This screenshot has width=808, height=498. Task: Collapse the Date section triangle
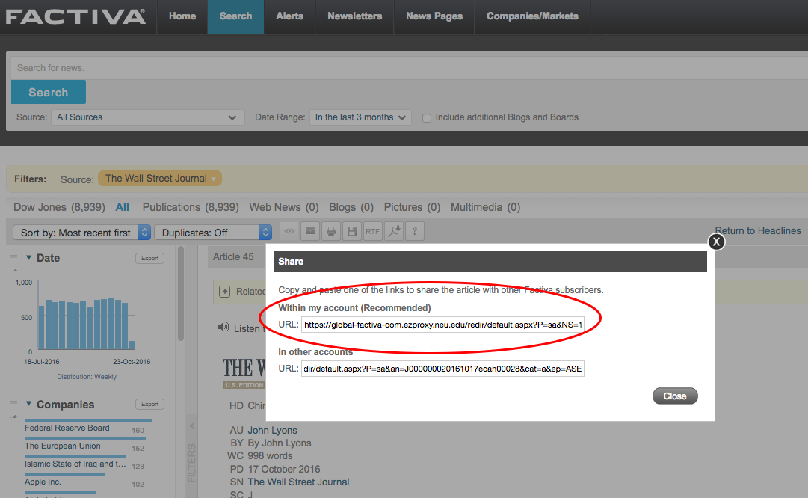tap(29, 257)
